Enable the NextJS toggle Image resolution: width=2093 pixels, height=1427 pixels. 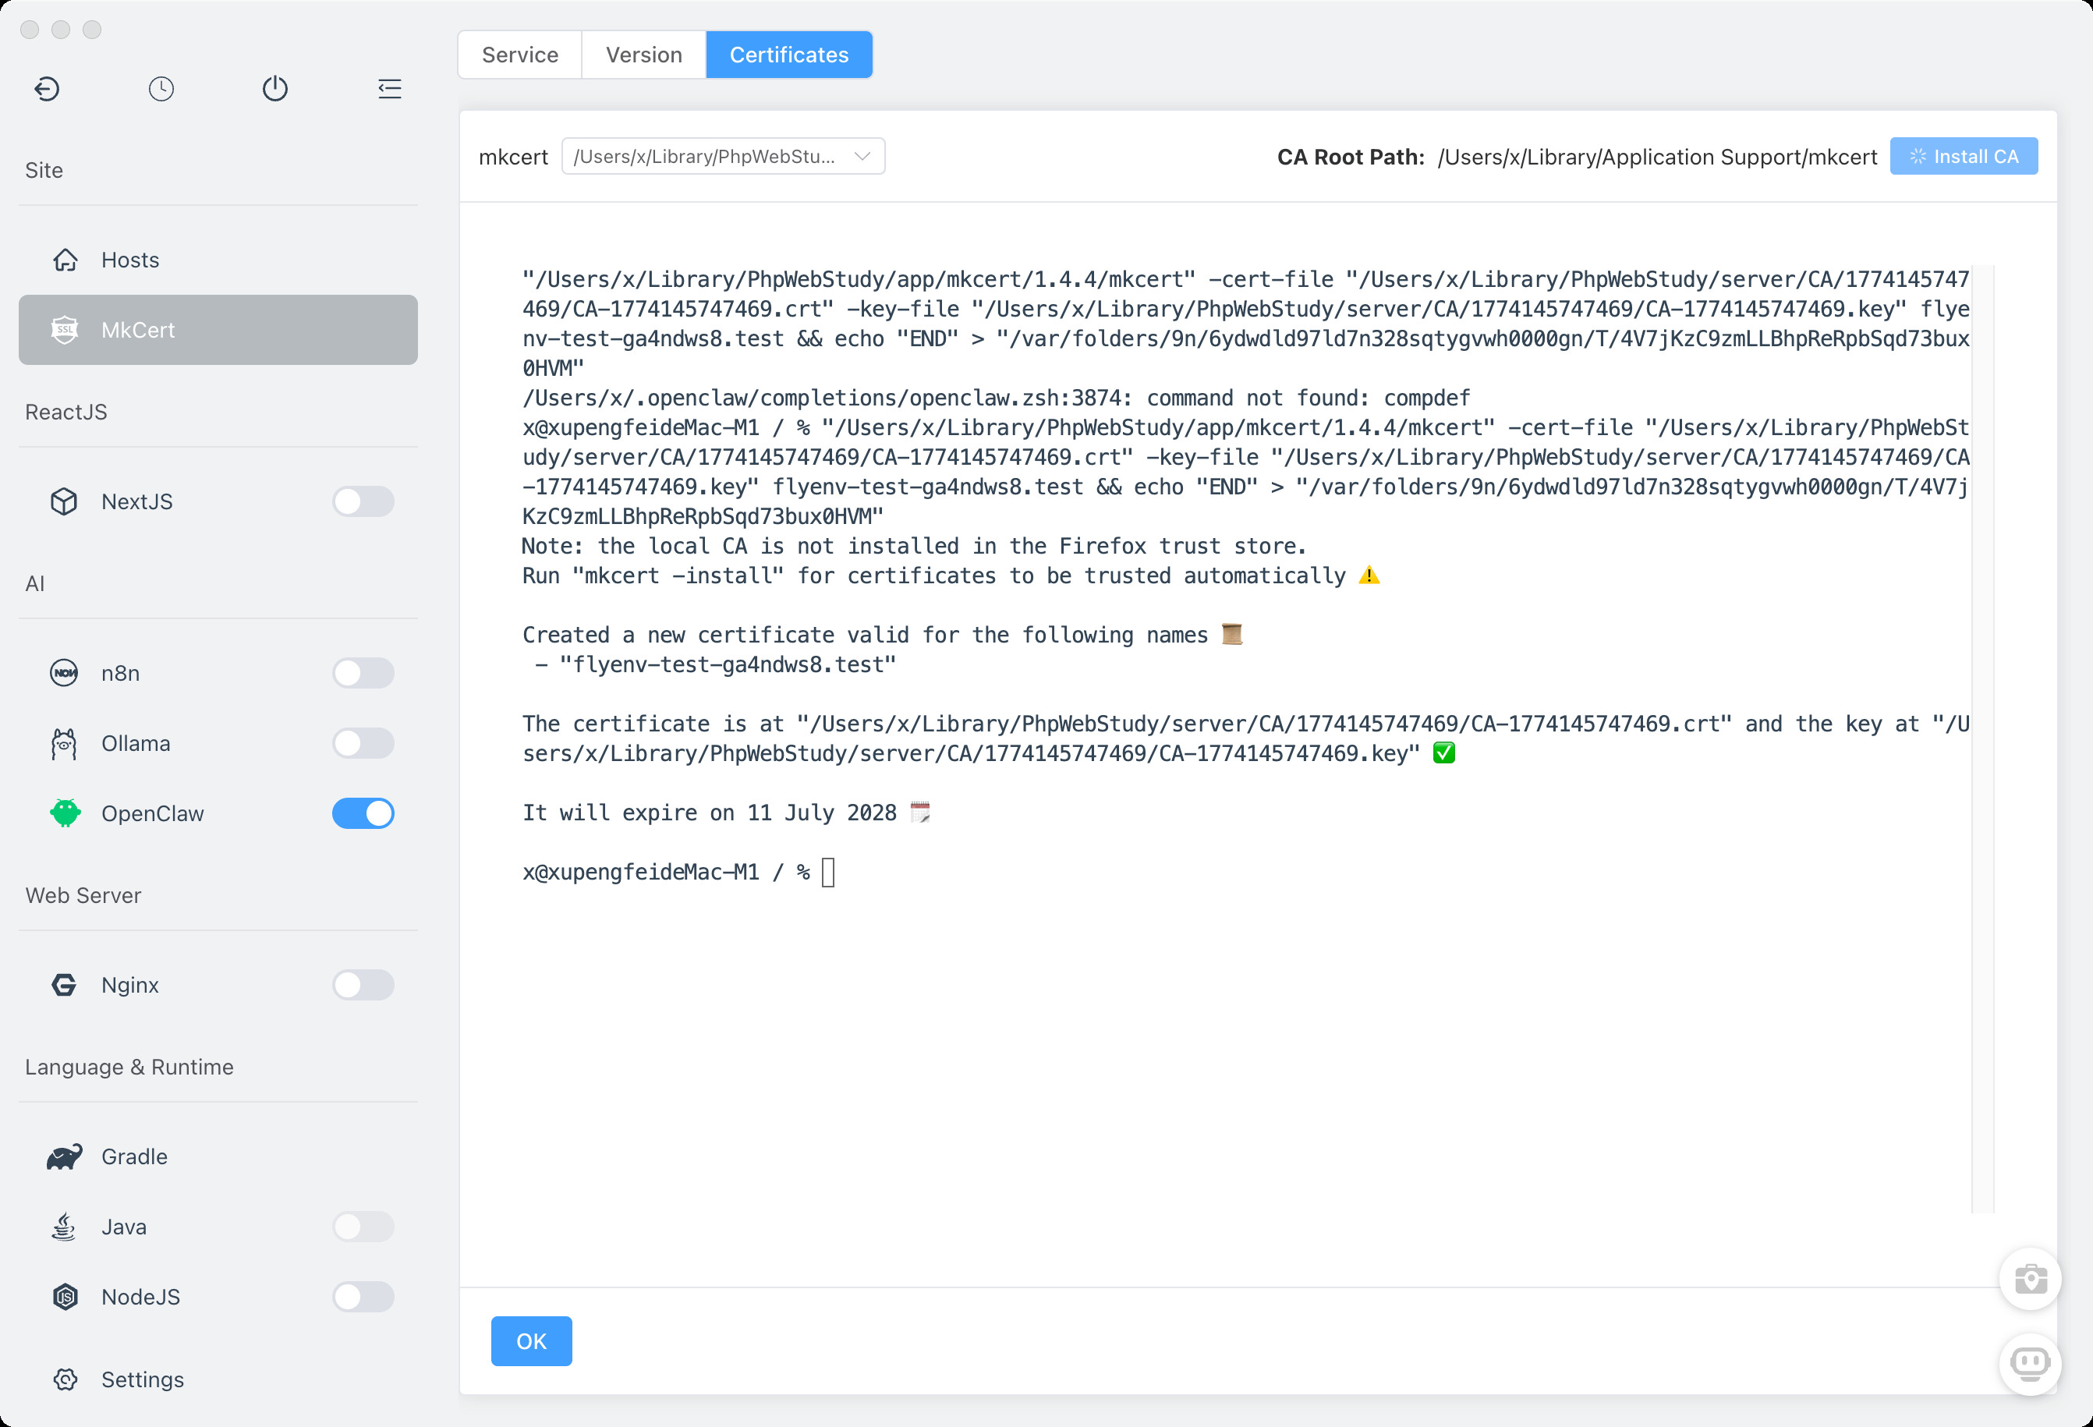click(x=363, y=501)
